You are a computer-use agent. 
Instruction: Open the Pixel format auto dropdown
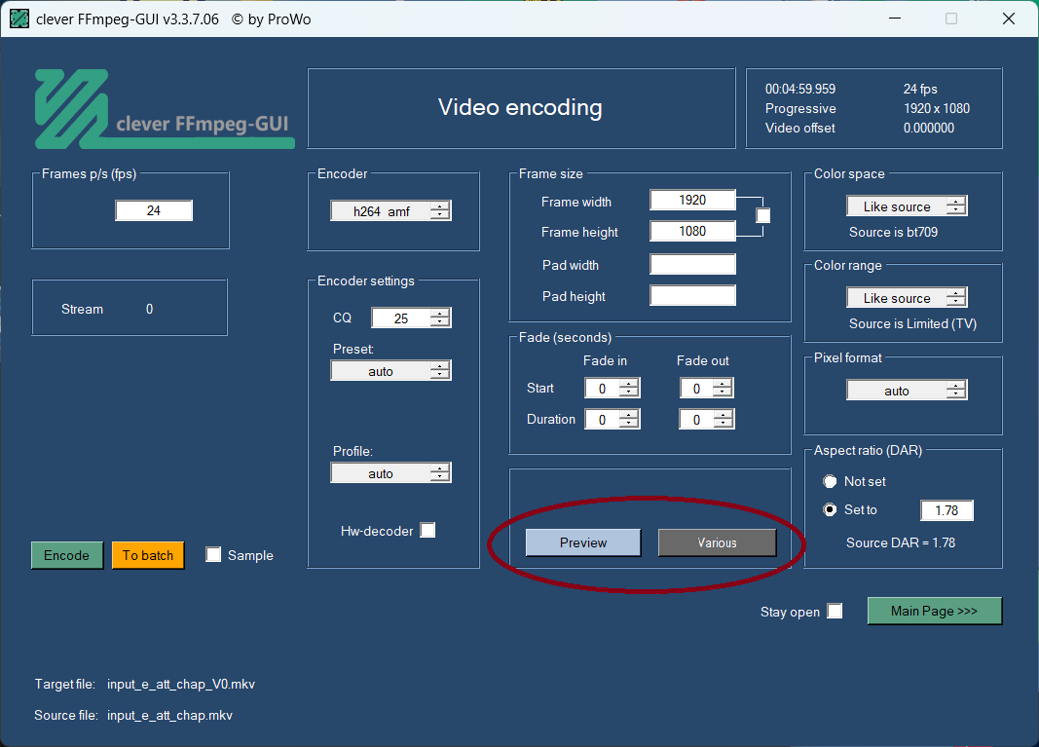[x=907, y=391]
